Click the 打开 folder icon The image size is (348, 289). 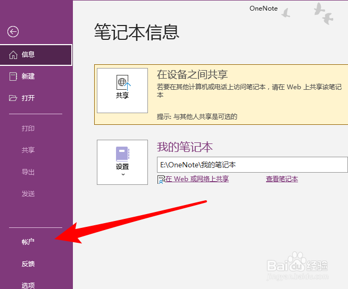click(13, 98)
